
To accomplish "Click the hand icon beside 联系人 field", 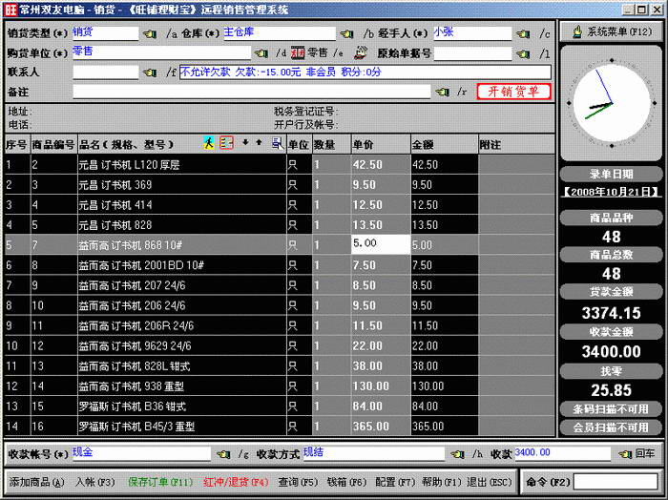I will pos(150,73).
